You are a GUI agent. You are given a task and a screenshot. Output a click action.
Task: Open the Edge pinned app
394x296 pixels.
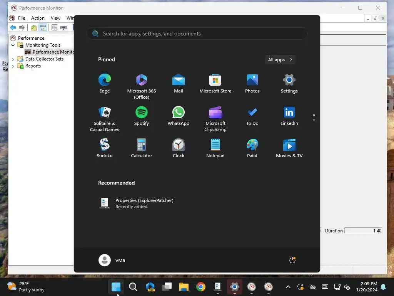point(105,84)
